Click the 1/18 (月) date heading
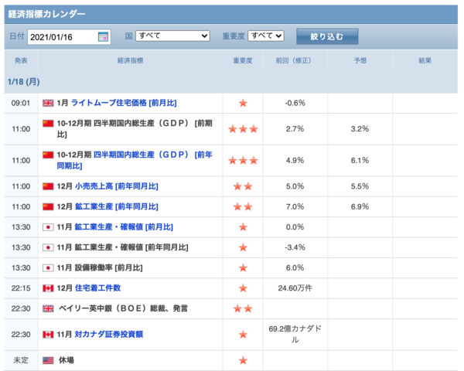464x371 pixels. [24, 82]
